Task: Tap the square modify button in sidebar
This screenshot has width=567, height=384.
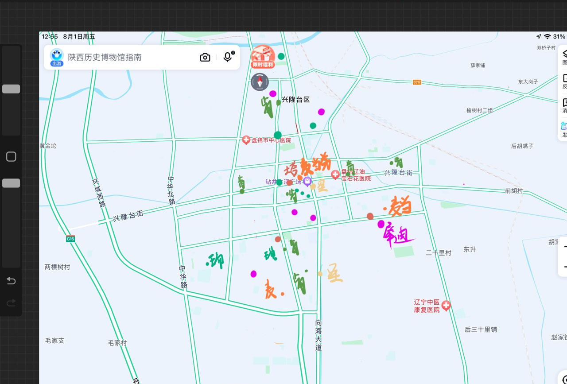Action: pos(11,156)
